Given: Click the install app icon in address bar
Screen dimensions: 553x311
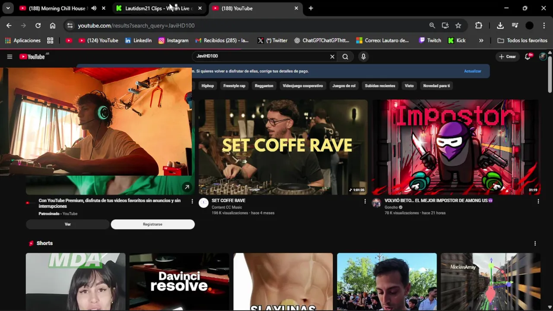Looking at the screenshot, I should point(445,25).
